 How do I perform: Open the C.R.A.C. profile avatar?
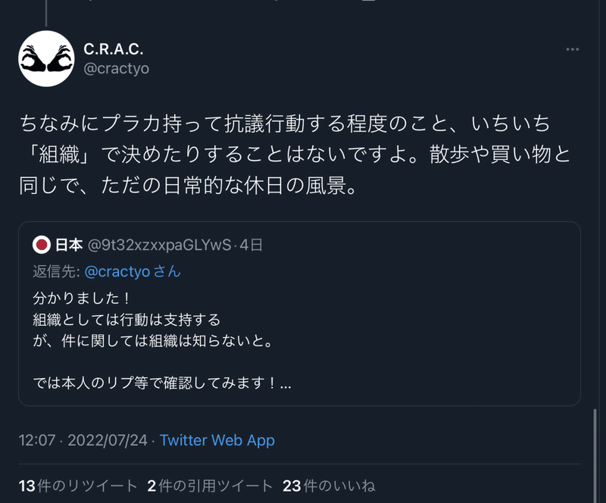click(x=46, y=59)
